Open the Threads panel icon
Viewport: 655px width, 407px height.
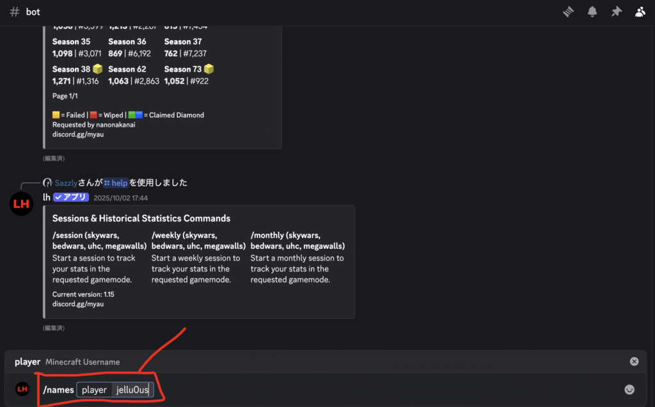click(x=568, y=12)
